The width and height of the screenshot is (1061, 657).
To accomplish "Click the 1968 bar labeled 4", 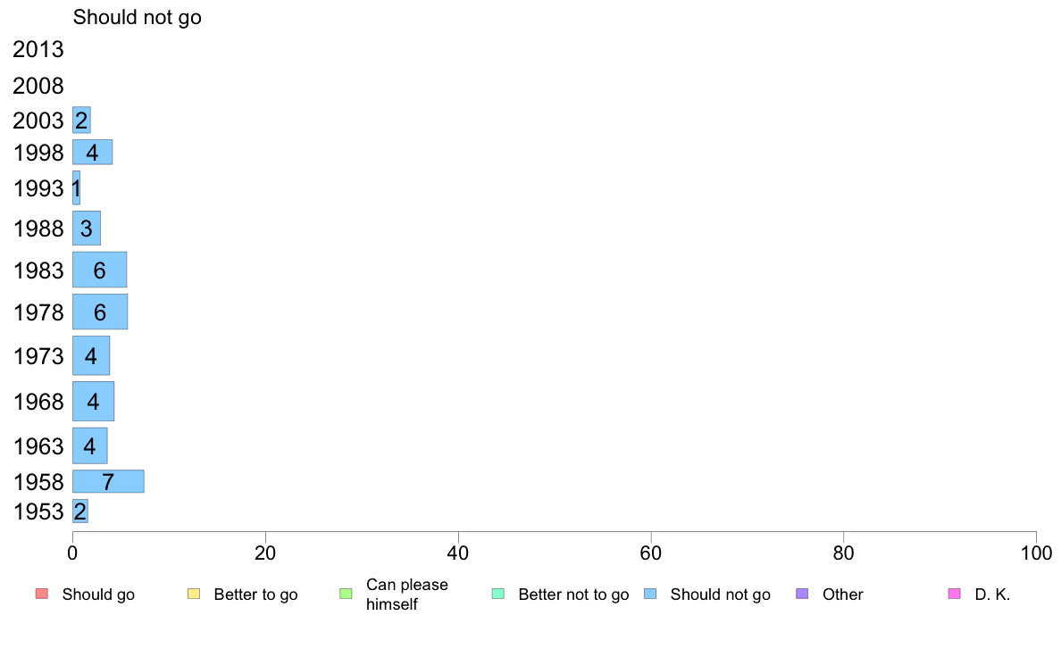I will click(x=94, y=401).
